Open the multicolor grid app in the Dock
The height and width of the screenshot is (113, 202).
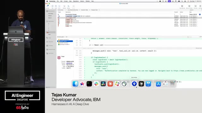(117, 84)
